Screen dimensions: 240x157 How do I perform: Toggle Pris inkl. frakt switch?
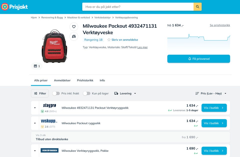click(56, 93)
